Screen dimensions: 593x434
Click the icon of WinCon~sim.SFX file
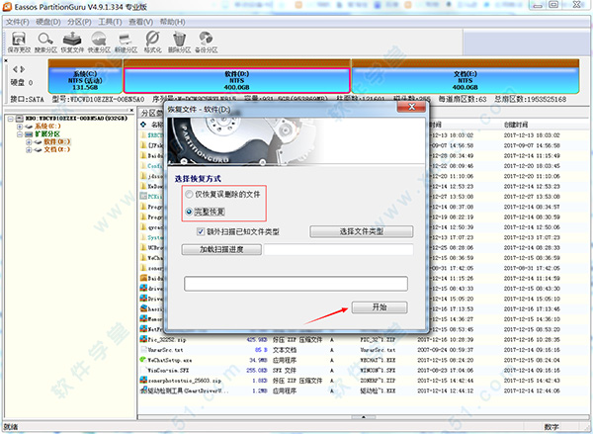tap(143, 370)
